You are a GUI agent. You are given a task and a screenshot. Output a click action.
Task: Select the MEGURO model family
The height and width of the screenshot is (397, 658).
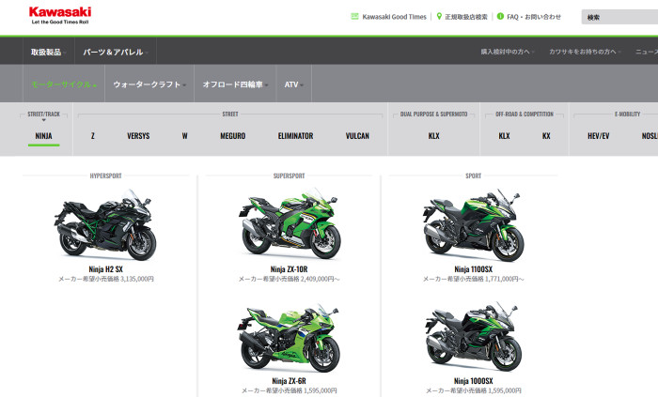point(232,136)
